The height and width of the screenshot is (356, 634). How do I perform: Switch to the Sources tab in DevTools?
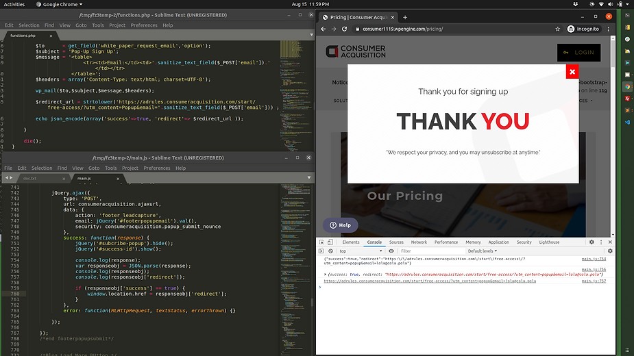(x=396, y=242)
